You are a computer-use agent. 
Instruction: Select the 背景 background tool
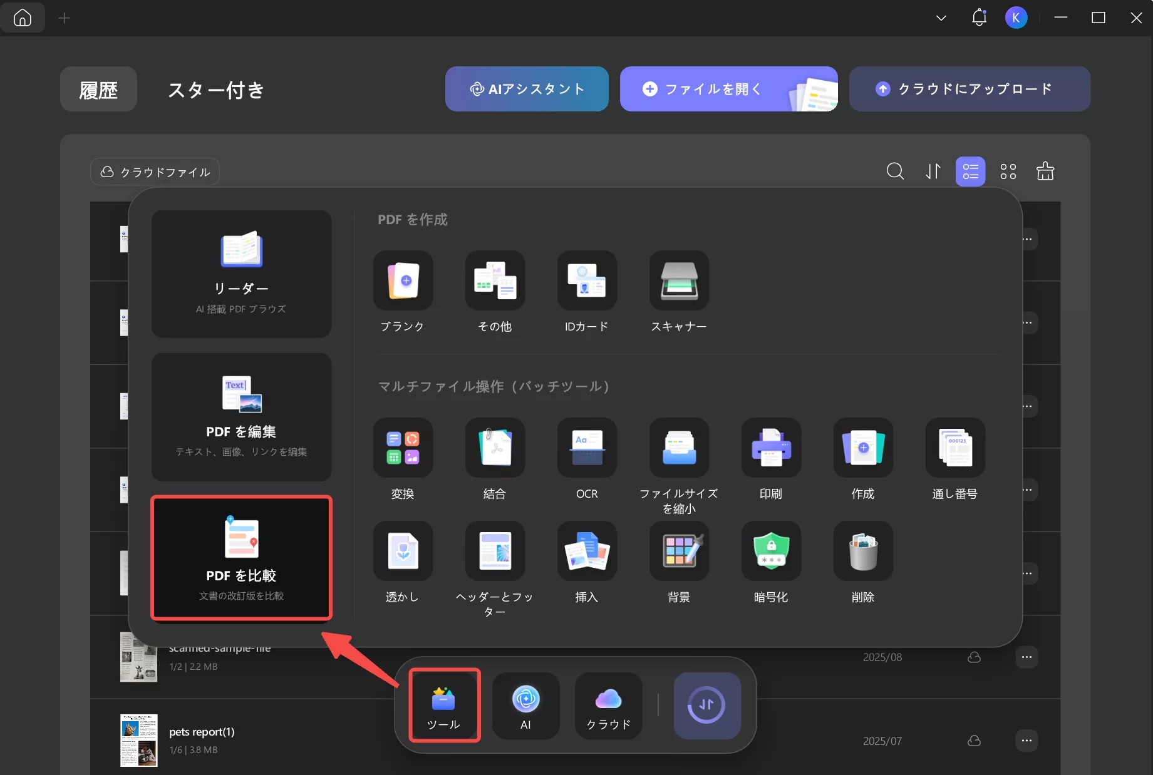[x=679, y=551]
